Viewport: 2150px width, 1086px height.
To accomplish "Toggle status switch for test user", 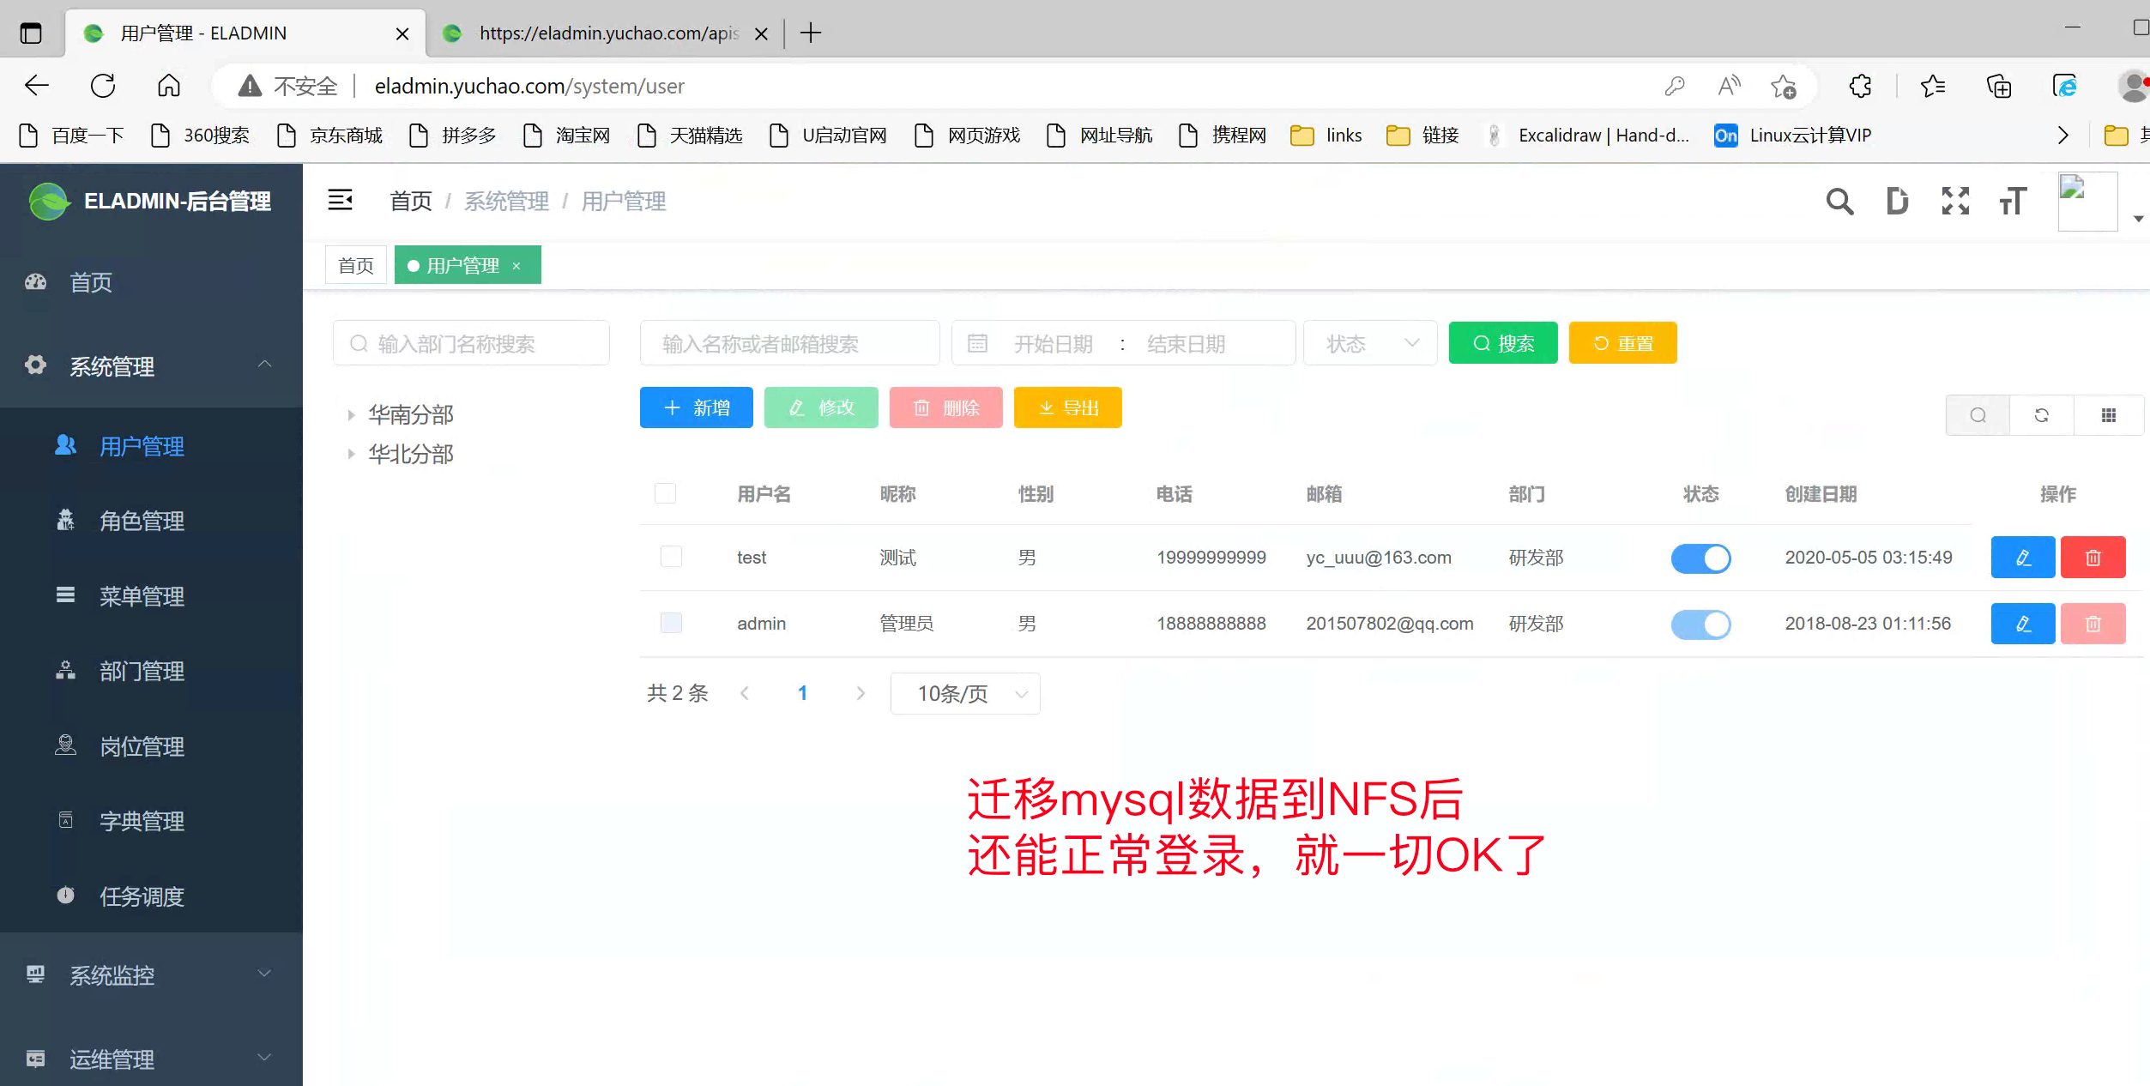I will 1700,558.
